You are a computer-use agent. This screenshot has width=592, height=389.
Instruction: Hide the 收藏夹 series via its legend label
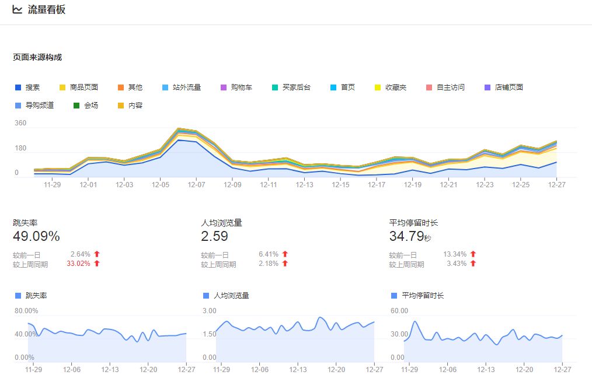(396, 87)
